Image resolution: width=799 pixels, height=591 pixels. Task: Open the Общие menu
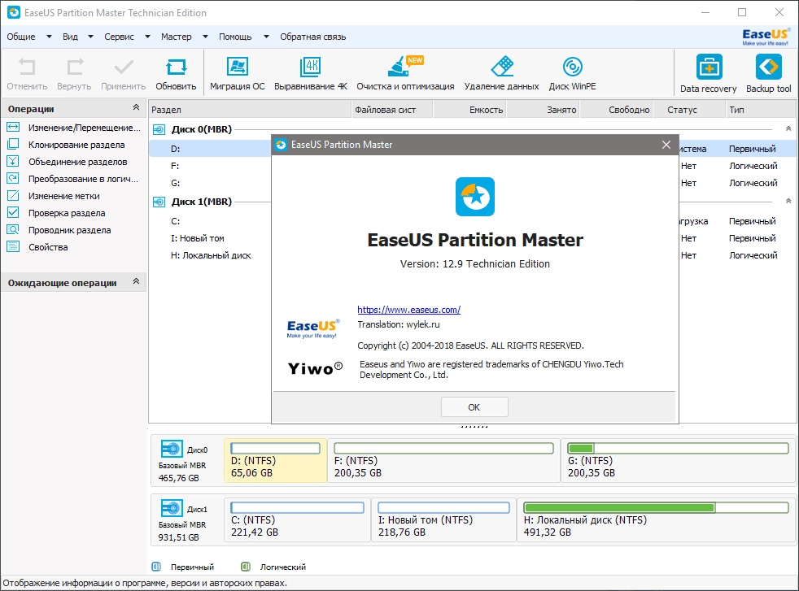point(21,37)
